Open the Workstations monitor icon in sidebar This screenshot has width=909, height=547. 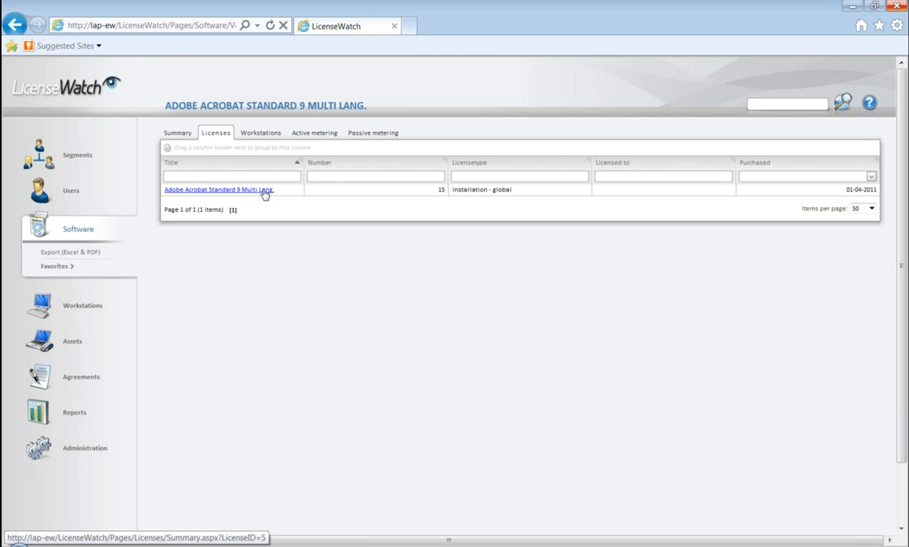point(40,305)
